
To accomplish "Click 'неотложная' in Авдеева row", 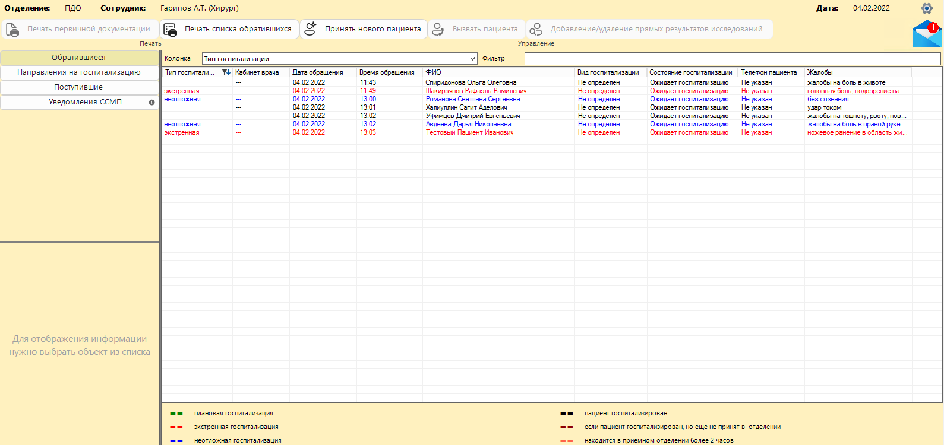I will coord(182,124).
